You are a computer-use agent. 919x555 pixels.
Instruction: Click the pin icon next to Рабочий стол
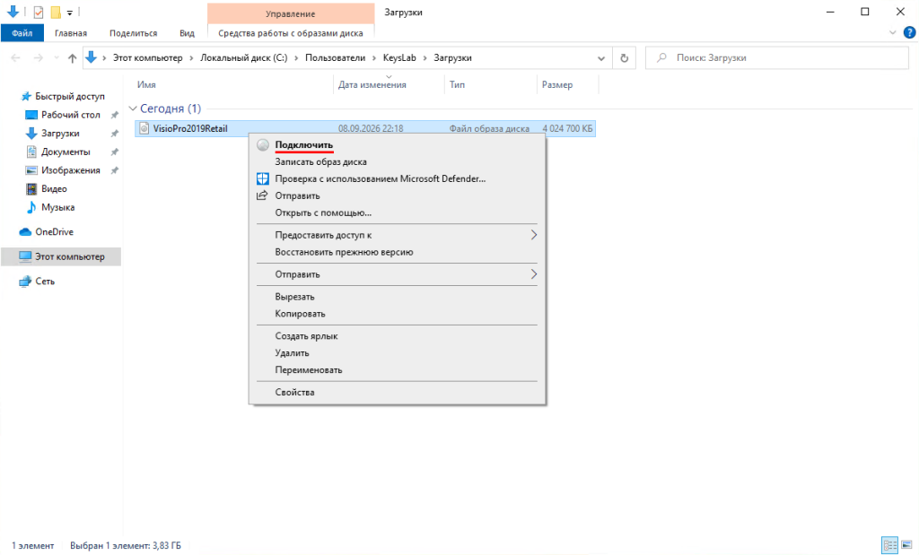pos(115,115)
